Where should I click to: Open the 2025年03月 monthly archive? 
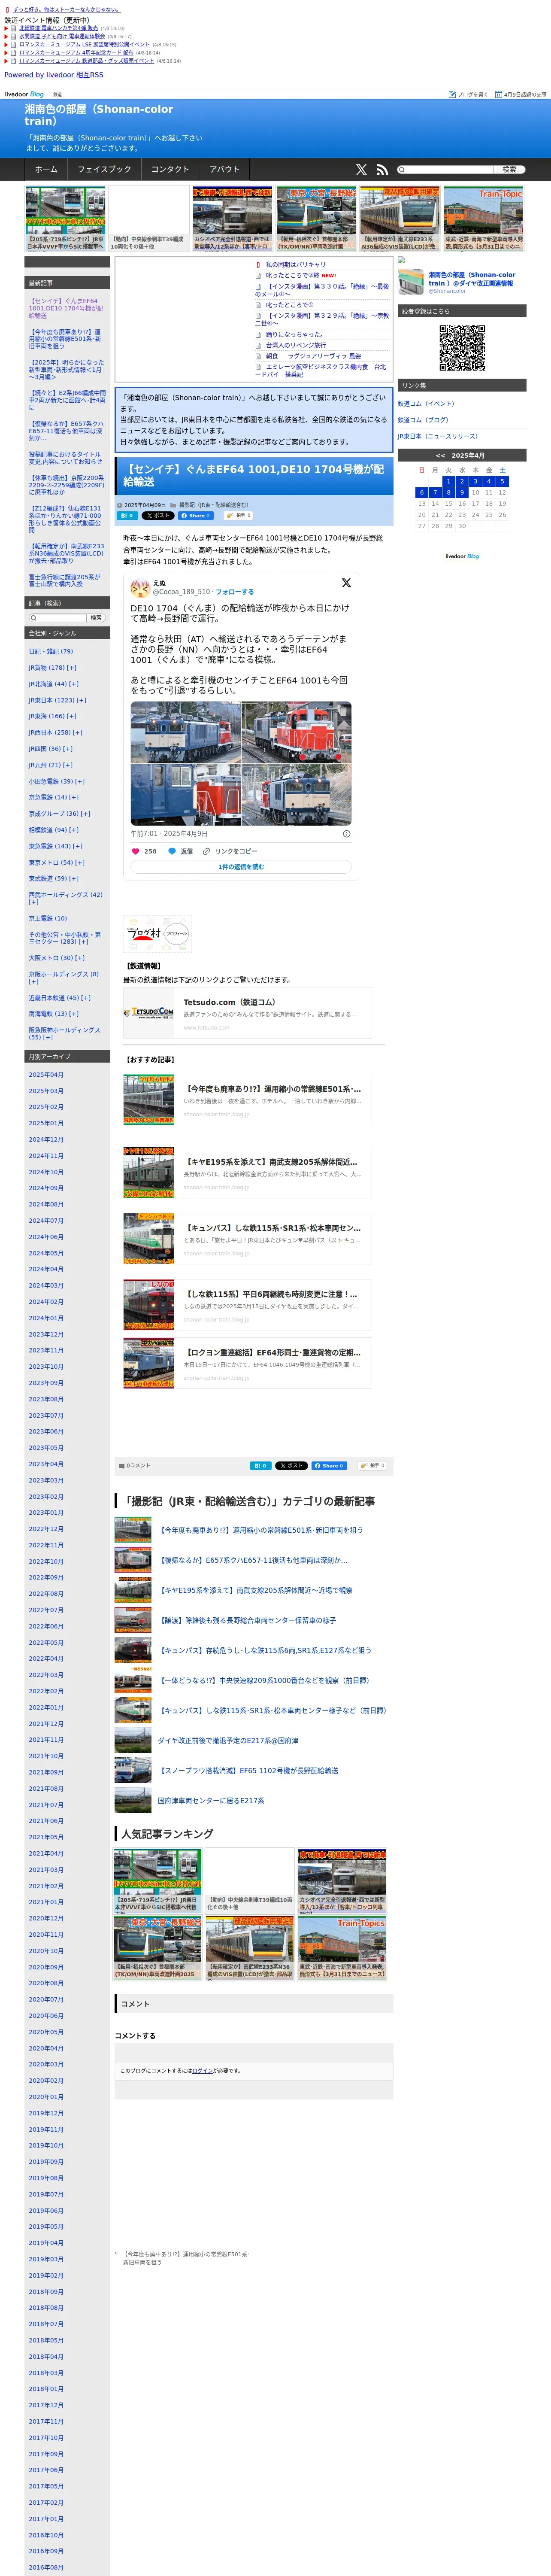[x=46, y=1091]
